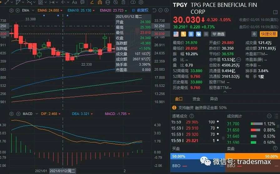
Task: Expand the EMA indicator dropdown
Action: 33,10
